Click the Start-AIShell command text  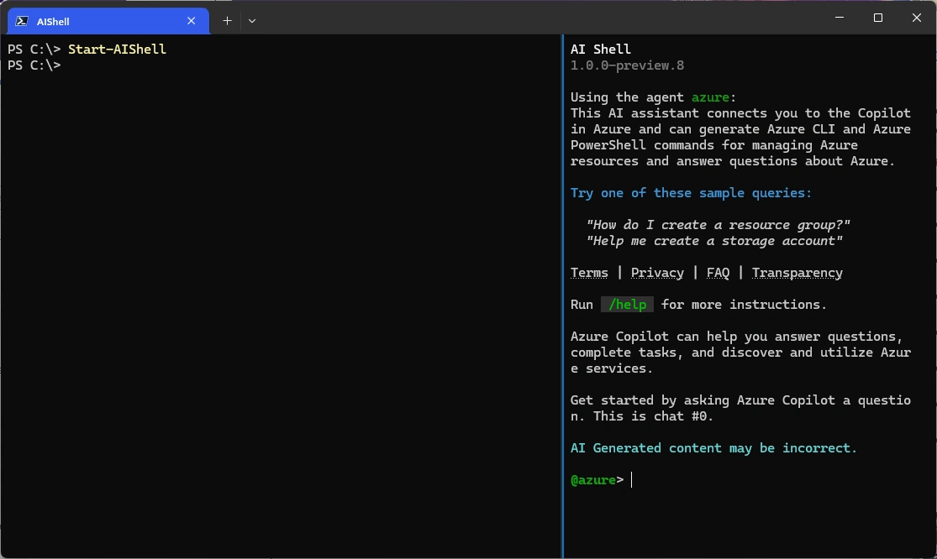pyautogui.click(x=117, y=50)
